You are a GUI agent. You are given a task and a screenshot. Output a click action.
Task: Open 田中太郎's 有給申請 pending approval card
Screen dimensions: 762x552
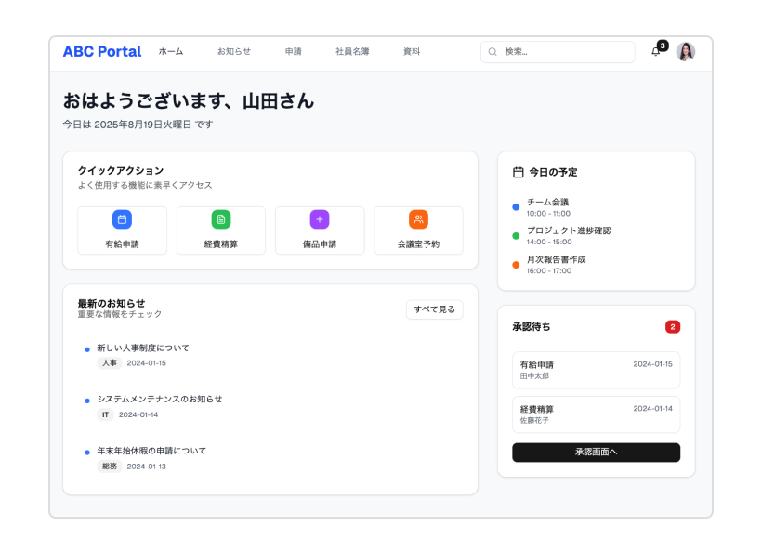(596, 370)
